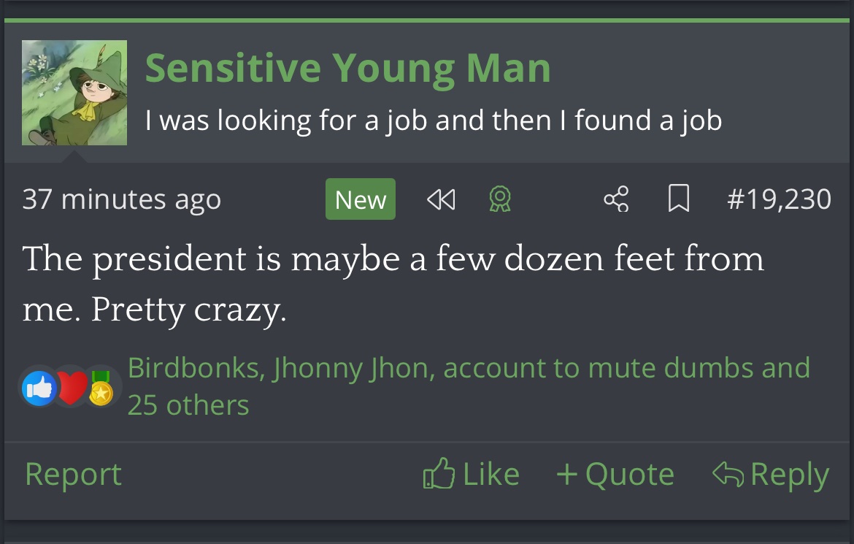Reply to this post
Viewport: 854px width, 544px height.
789,475
